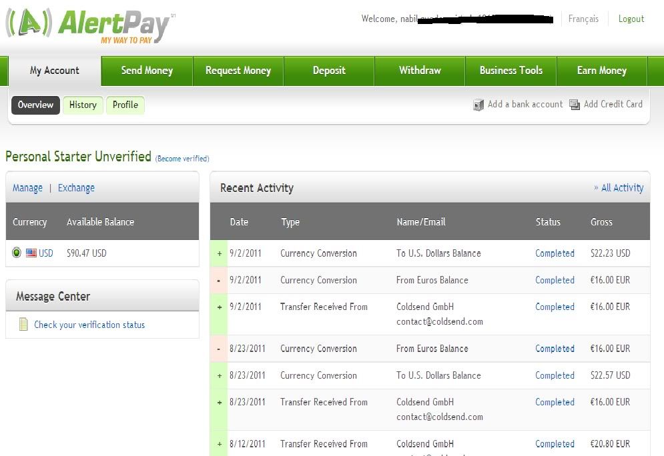Expand the 8/23/2011 From Euros Balance row
664x456 pixels.
218,349
